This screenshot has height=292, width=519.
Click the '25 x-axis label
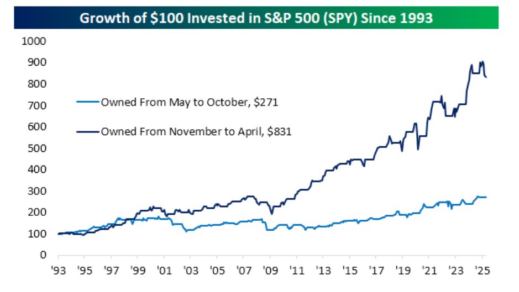click(482, 270)
